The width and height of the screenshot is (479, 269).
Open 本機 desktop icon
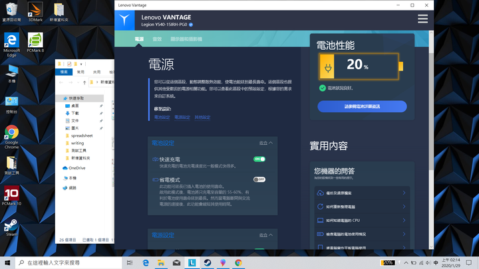click(11, 74)
